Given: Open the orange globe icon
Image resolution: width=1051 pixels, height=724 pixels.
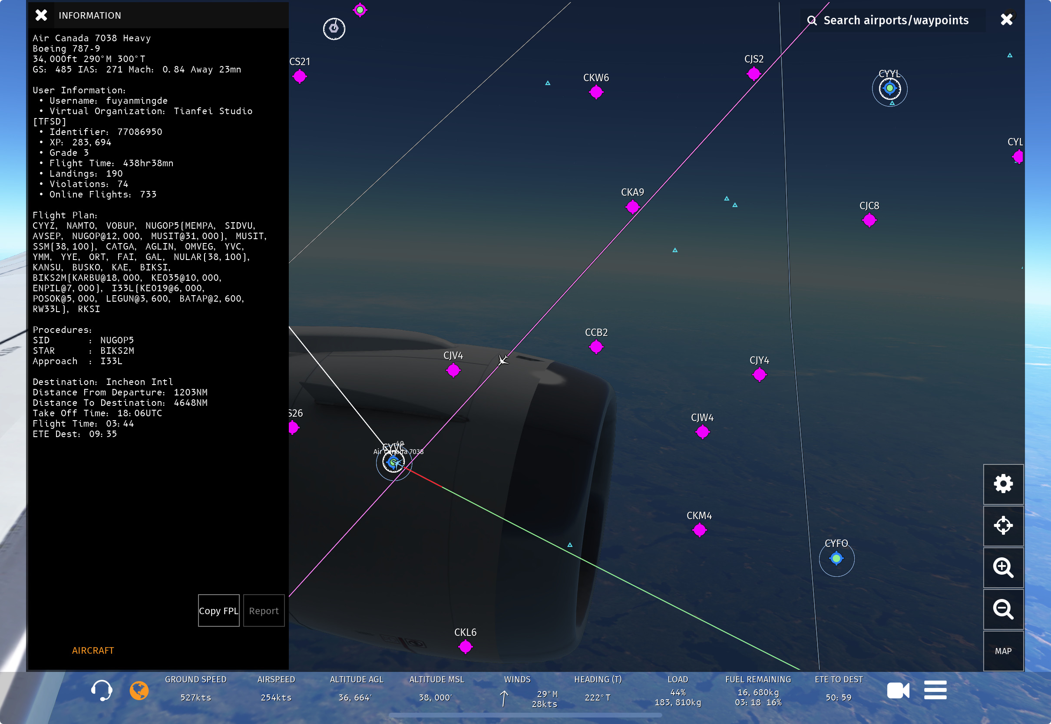Looking at the screenshot, I should (x=139, y=691).
